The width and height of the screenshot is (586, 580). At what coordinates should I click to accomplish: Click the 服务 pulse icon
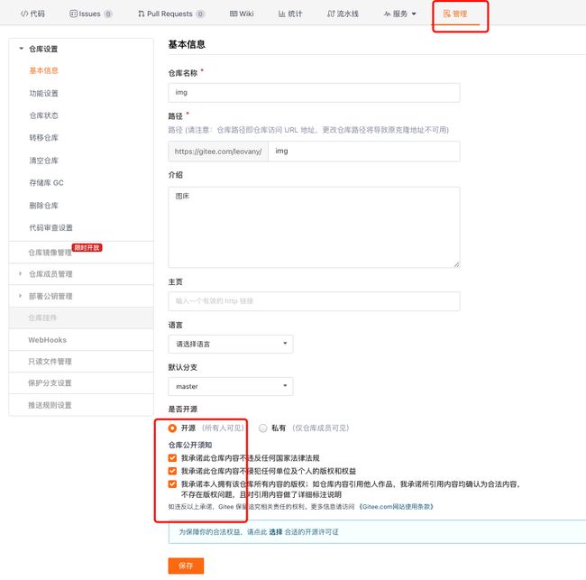coord(387,14)
